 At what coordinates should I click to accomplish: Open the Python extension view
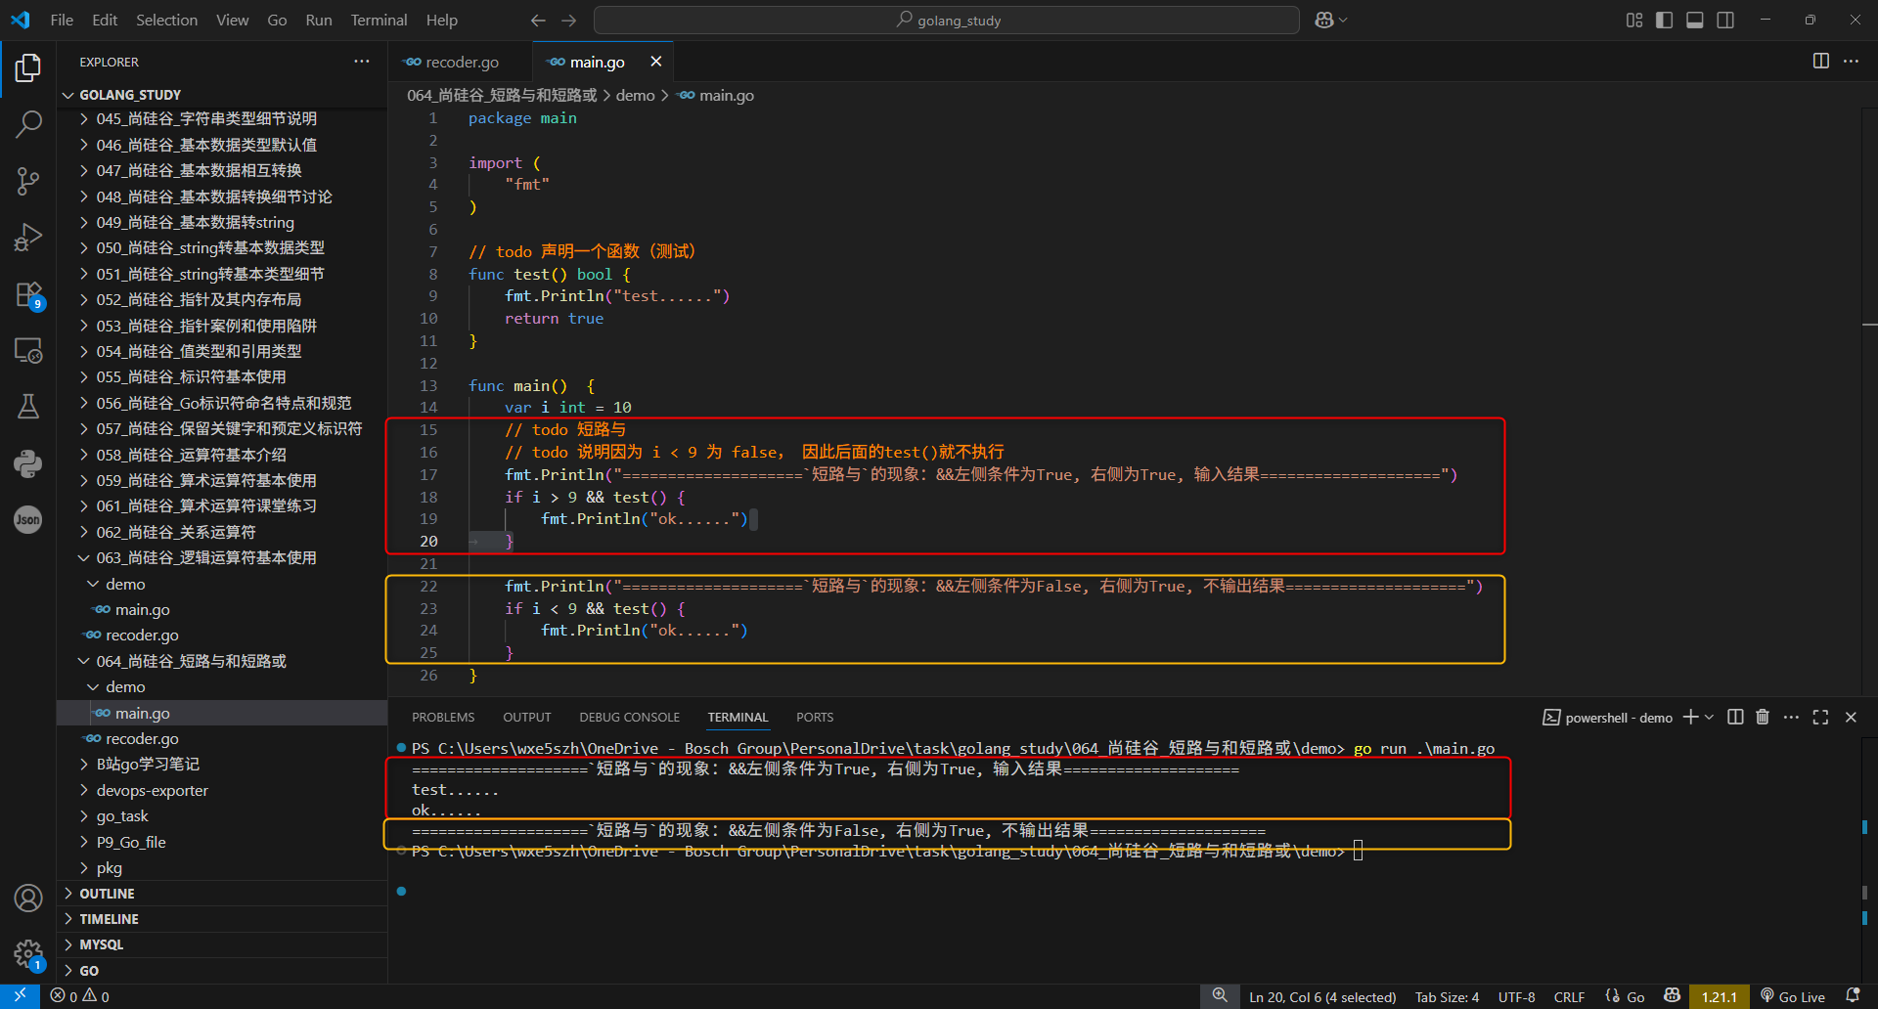28,463
